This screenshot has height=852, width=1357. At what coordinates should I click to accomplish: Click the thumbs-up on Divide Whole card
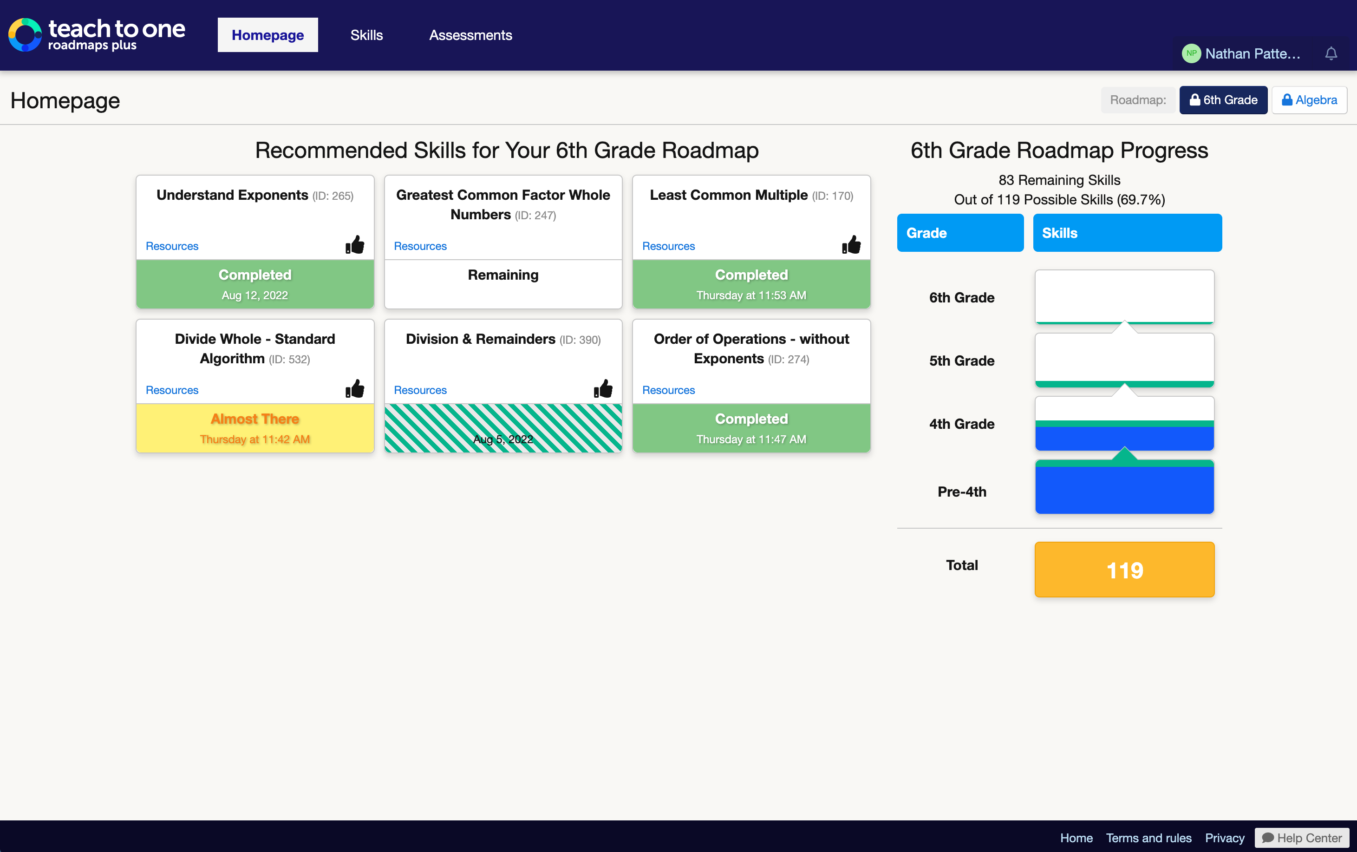pos(354,388)
